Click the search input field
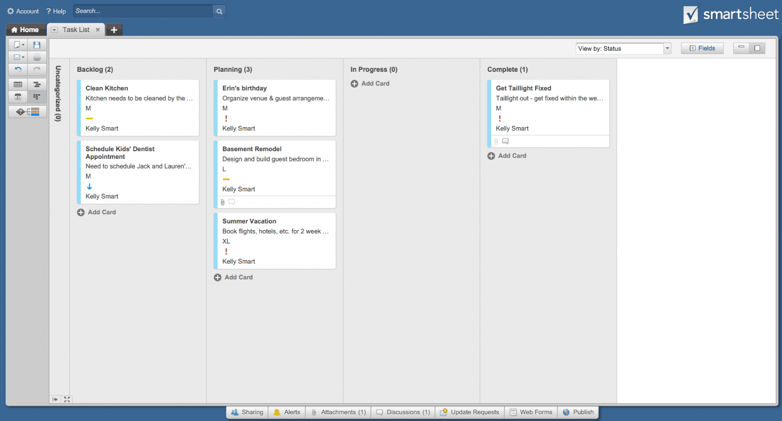The image size is (782, 421). (143, 11)
